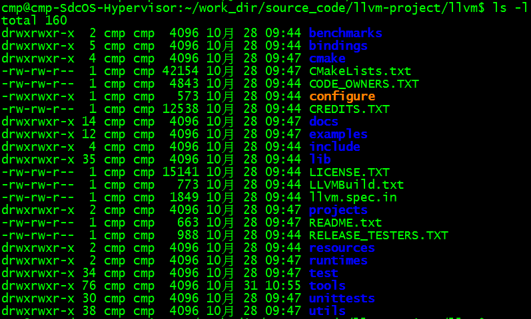Select the file size 42154
The height and width of the screenshot is (319, 531).
(x=181, y=71)
